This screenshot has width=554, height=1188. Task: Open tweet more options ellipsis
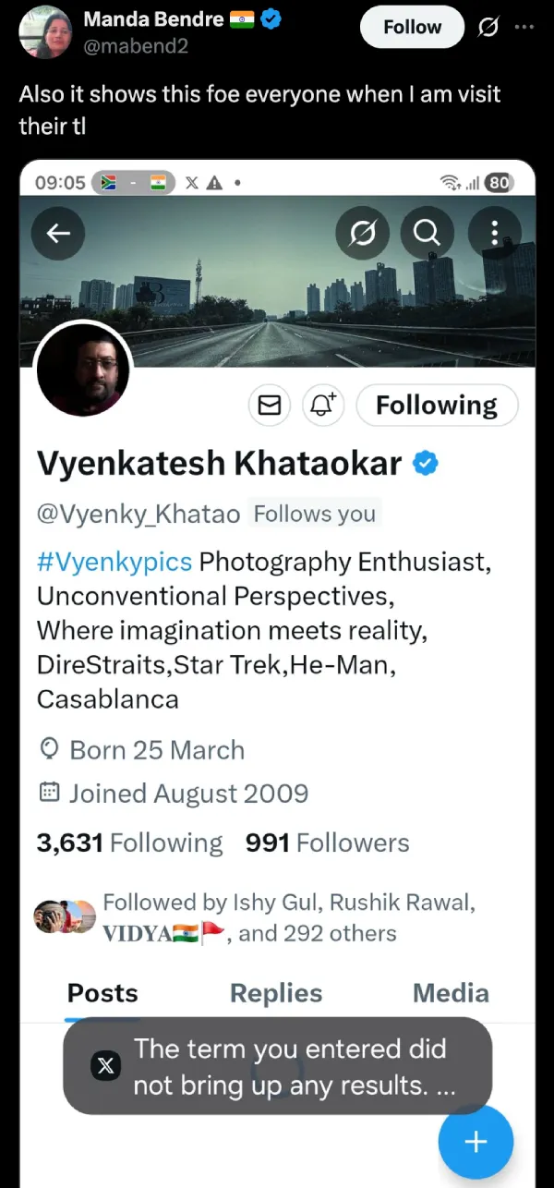[x=524, y=27]
